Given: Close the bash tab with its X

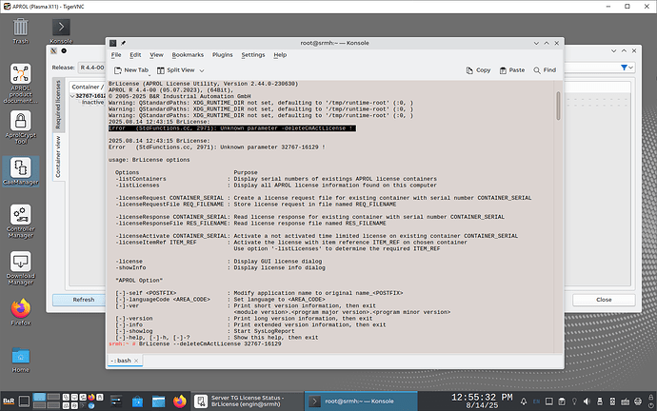Looking at the screenshot, I should coord(136,361).
